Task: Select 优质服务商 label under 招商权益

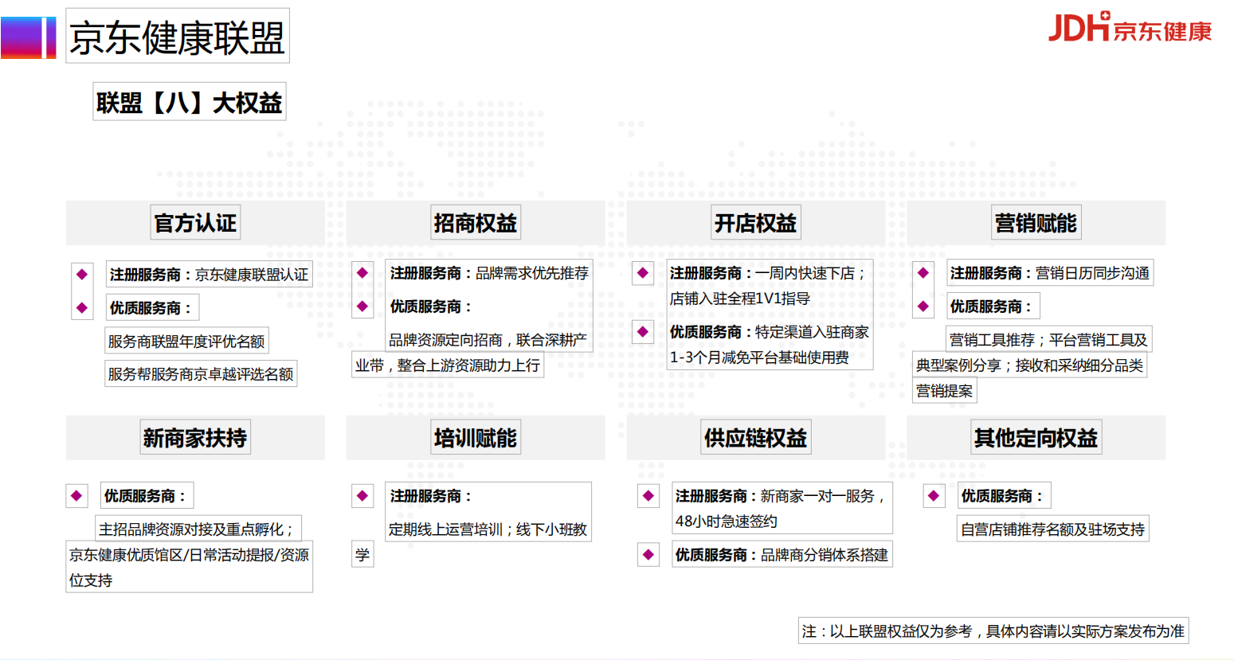Action: (432, 307)
